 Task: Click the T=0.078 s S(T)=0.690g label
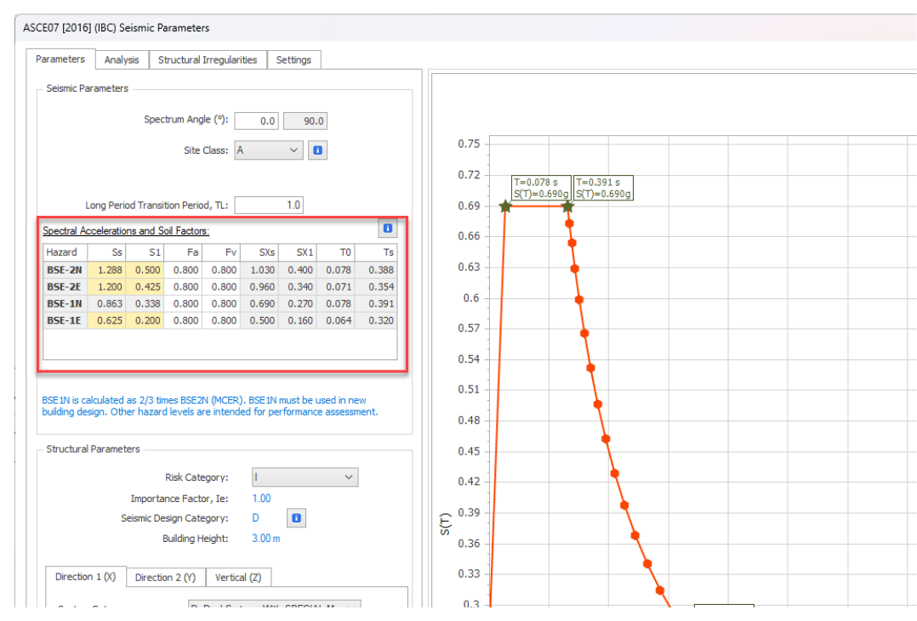[x=541, y=188]
